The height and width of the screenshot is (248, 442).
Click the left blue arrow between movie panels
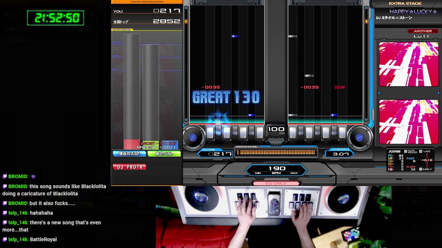tap(379, 93)
